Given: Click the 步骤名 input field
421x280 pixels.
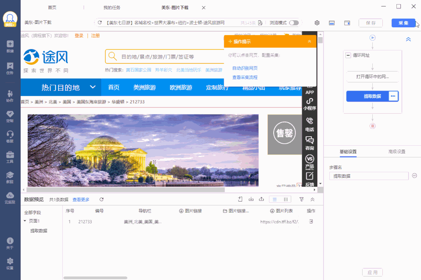Looking at the screenshot, I should coord(369,176).
